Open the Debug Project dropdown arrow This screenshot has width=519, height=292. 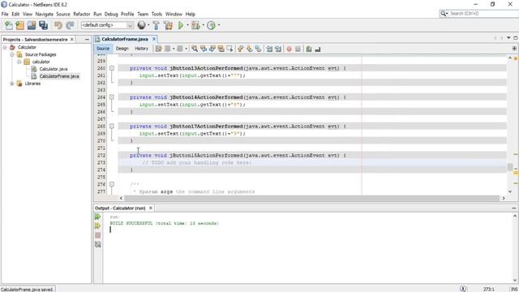(x=203, y=25)
